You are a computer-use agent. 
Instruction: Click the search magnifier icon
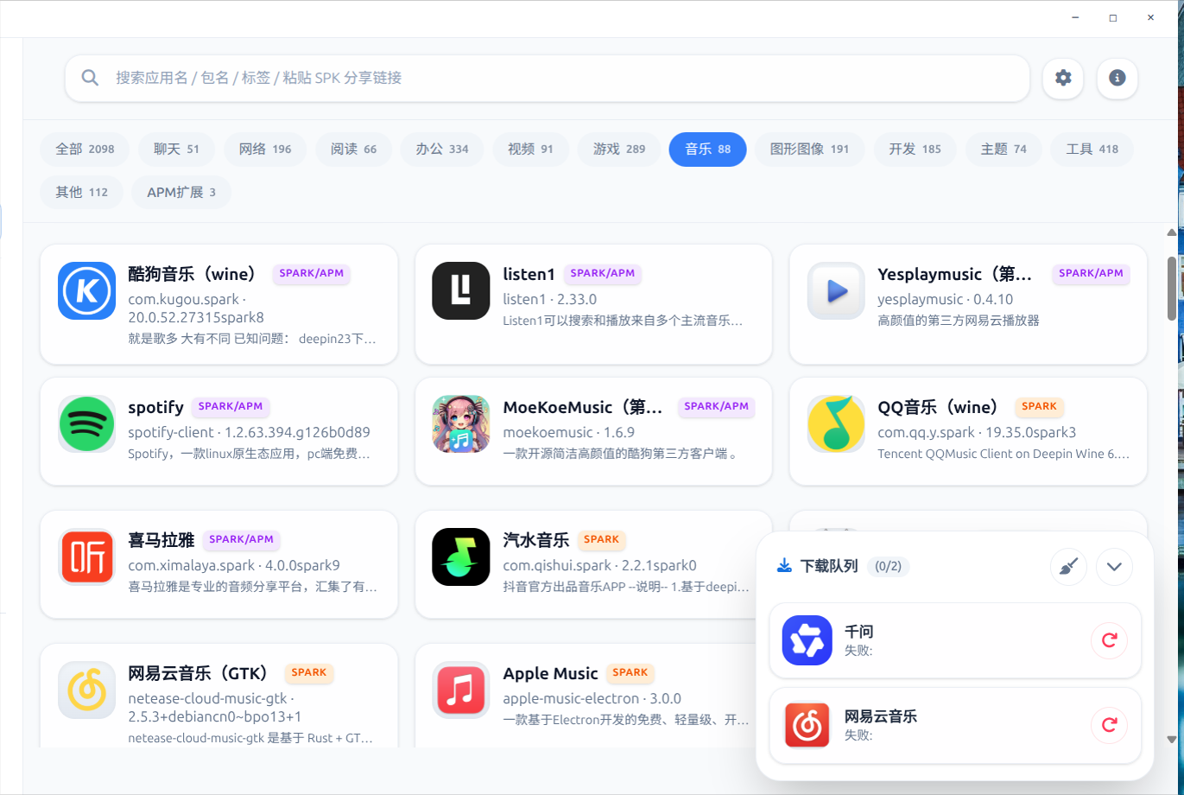coord(90,78)
